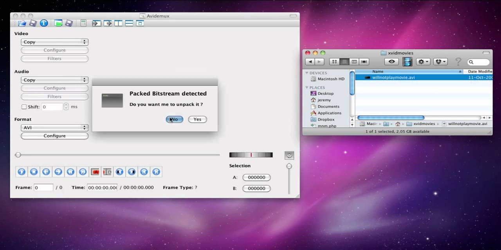Set selection start marker A
The width and height of the screenshot is (501, 250).
pyautogui.click(x=95, y=171)
